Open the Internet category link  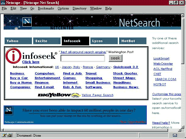tap(70, 83)
